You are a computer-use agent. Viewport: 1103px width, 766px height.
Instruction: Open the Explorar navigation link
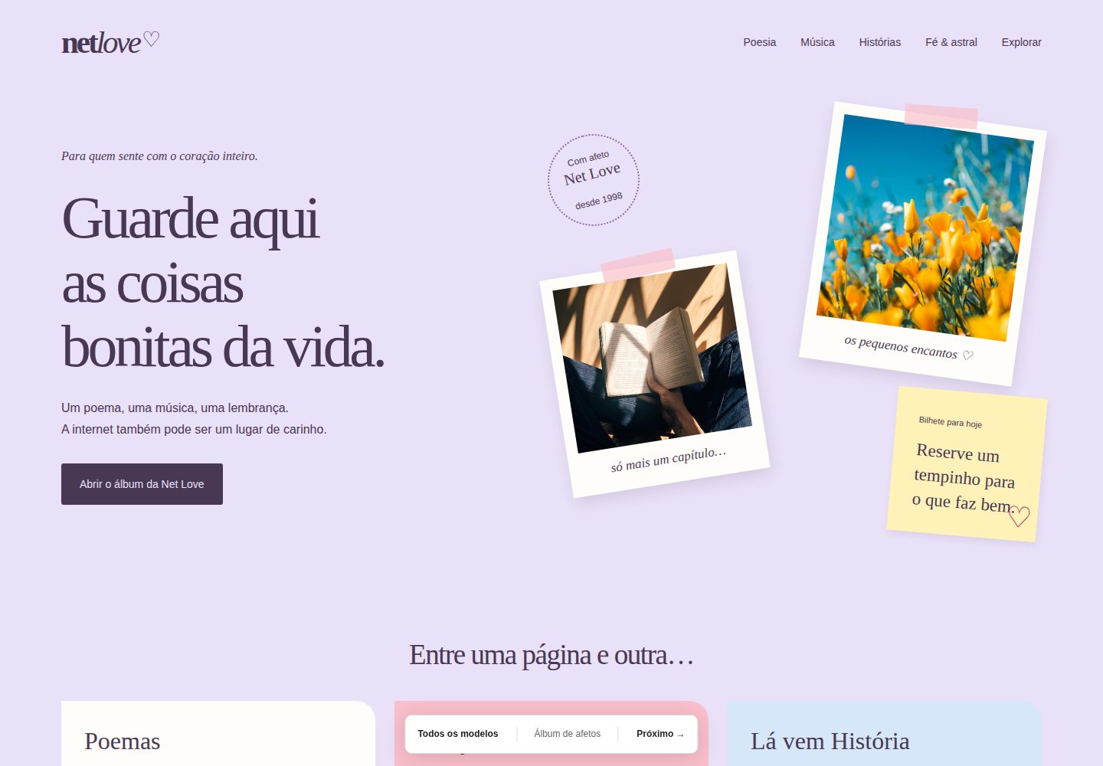pos(1021,42)
